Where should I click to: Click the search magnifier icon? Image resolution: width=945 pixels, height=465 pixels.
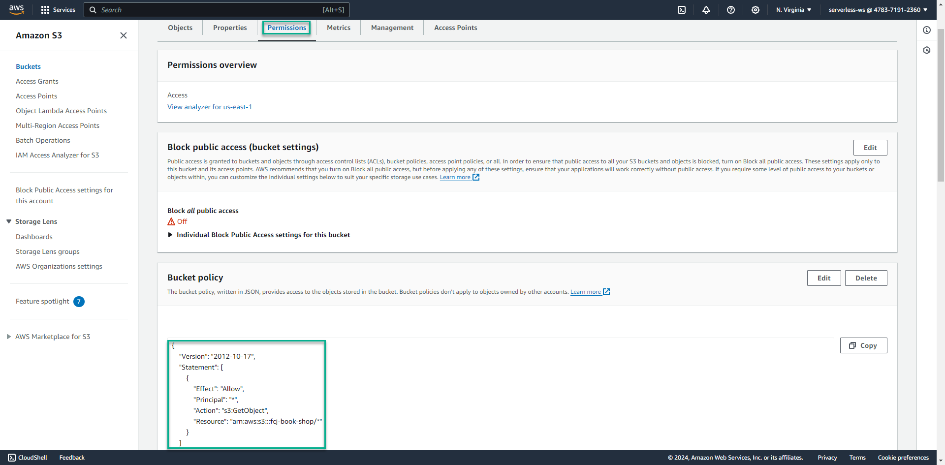point(93,10)
